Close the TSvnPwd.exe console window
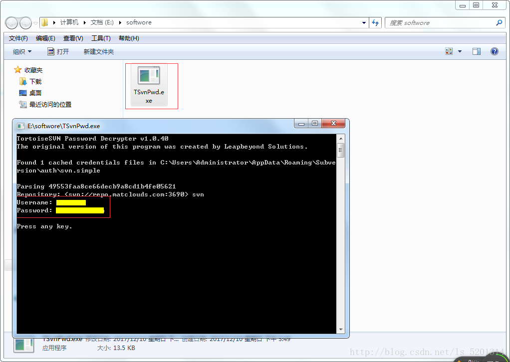Screen dimensions: 510x362 pyautogui.click(x=333, y=124)
